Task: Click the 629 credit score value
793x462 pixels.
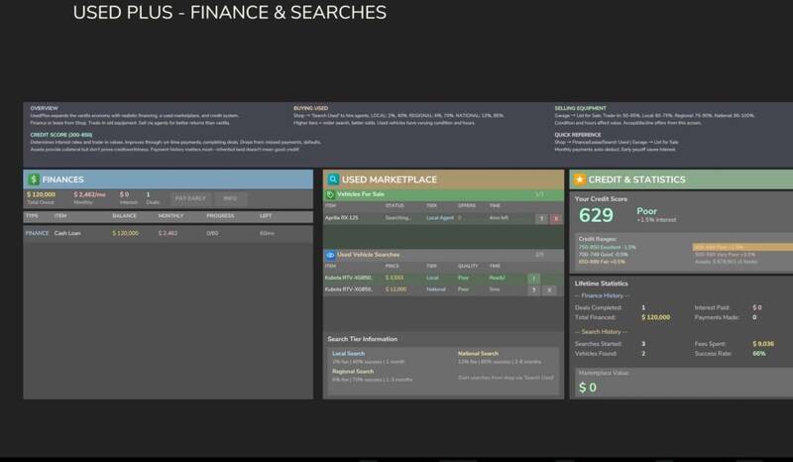Action: (x=597, y=215)
